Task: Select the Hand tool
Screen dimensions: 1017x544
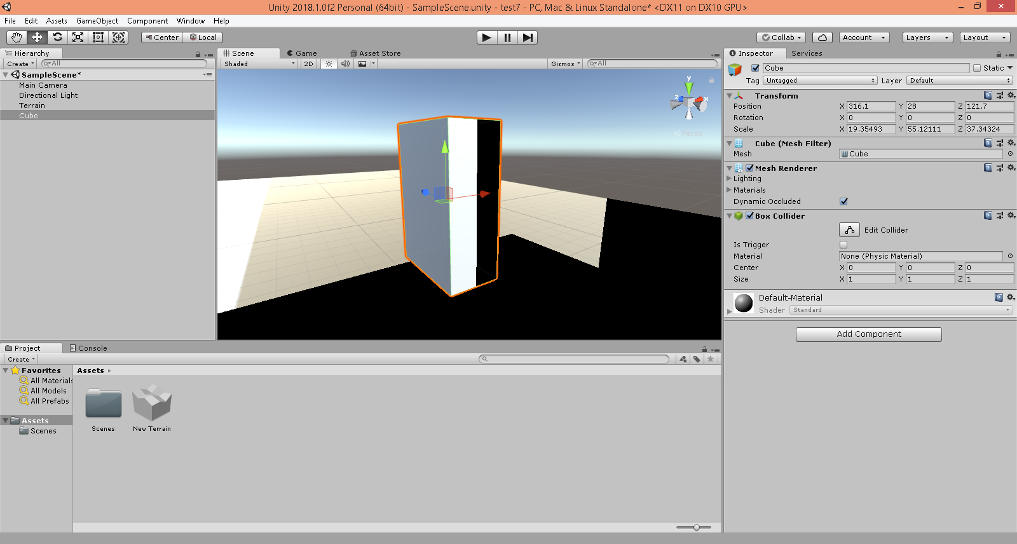Action: 17,37
